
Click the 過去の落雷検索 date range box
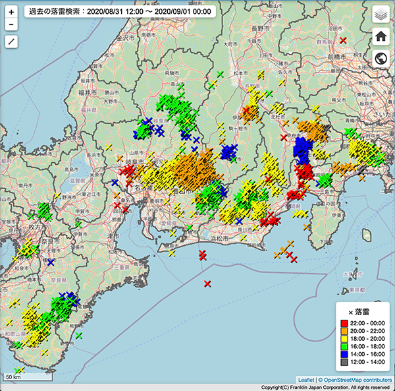[120, 11]
